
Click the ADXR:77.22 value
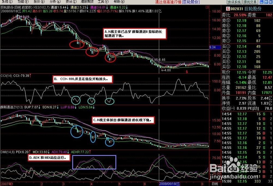(80, 152)
